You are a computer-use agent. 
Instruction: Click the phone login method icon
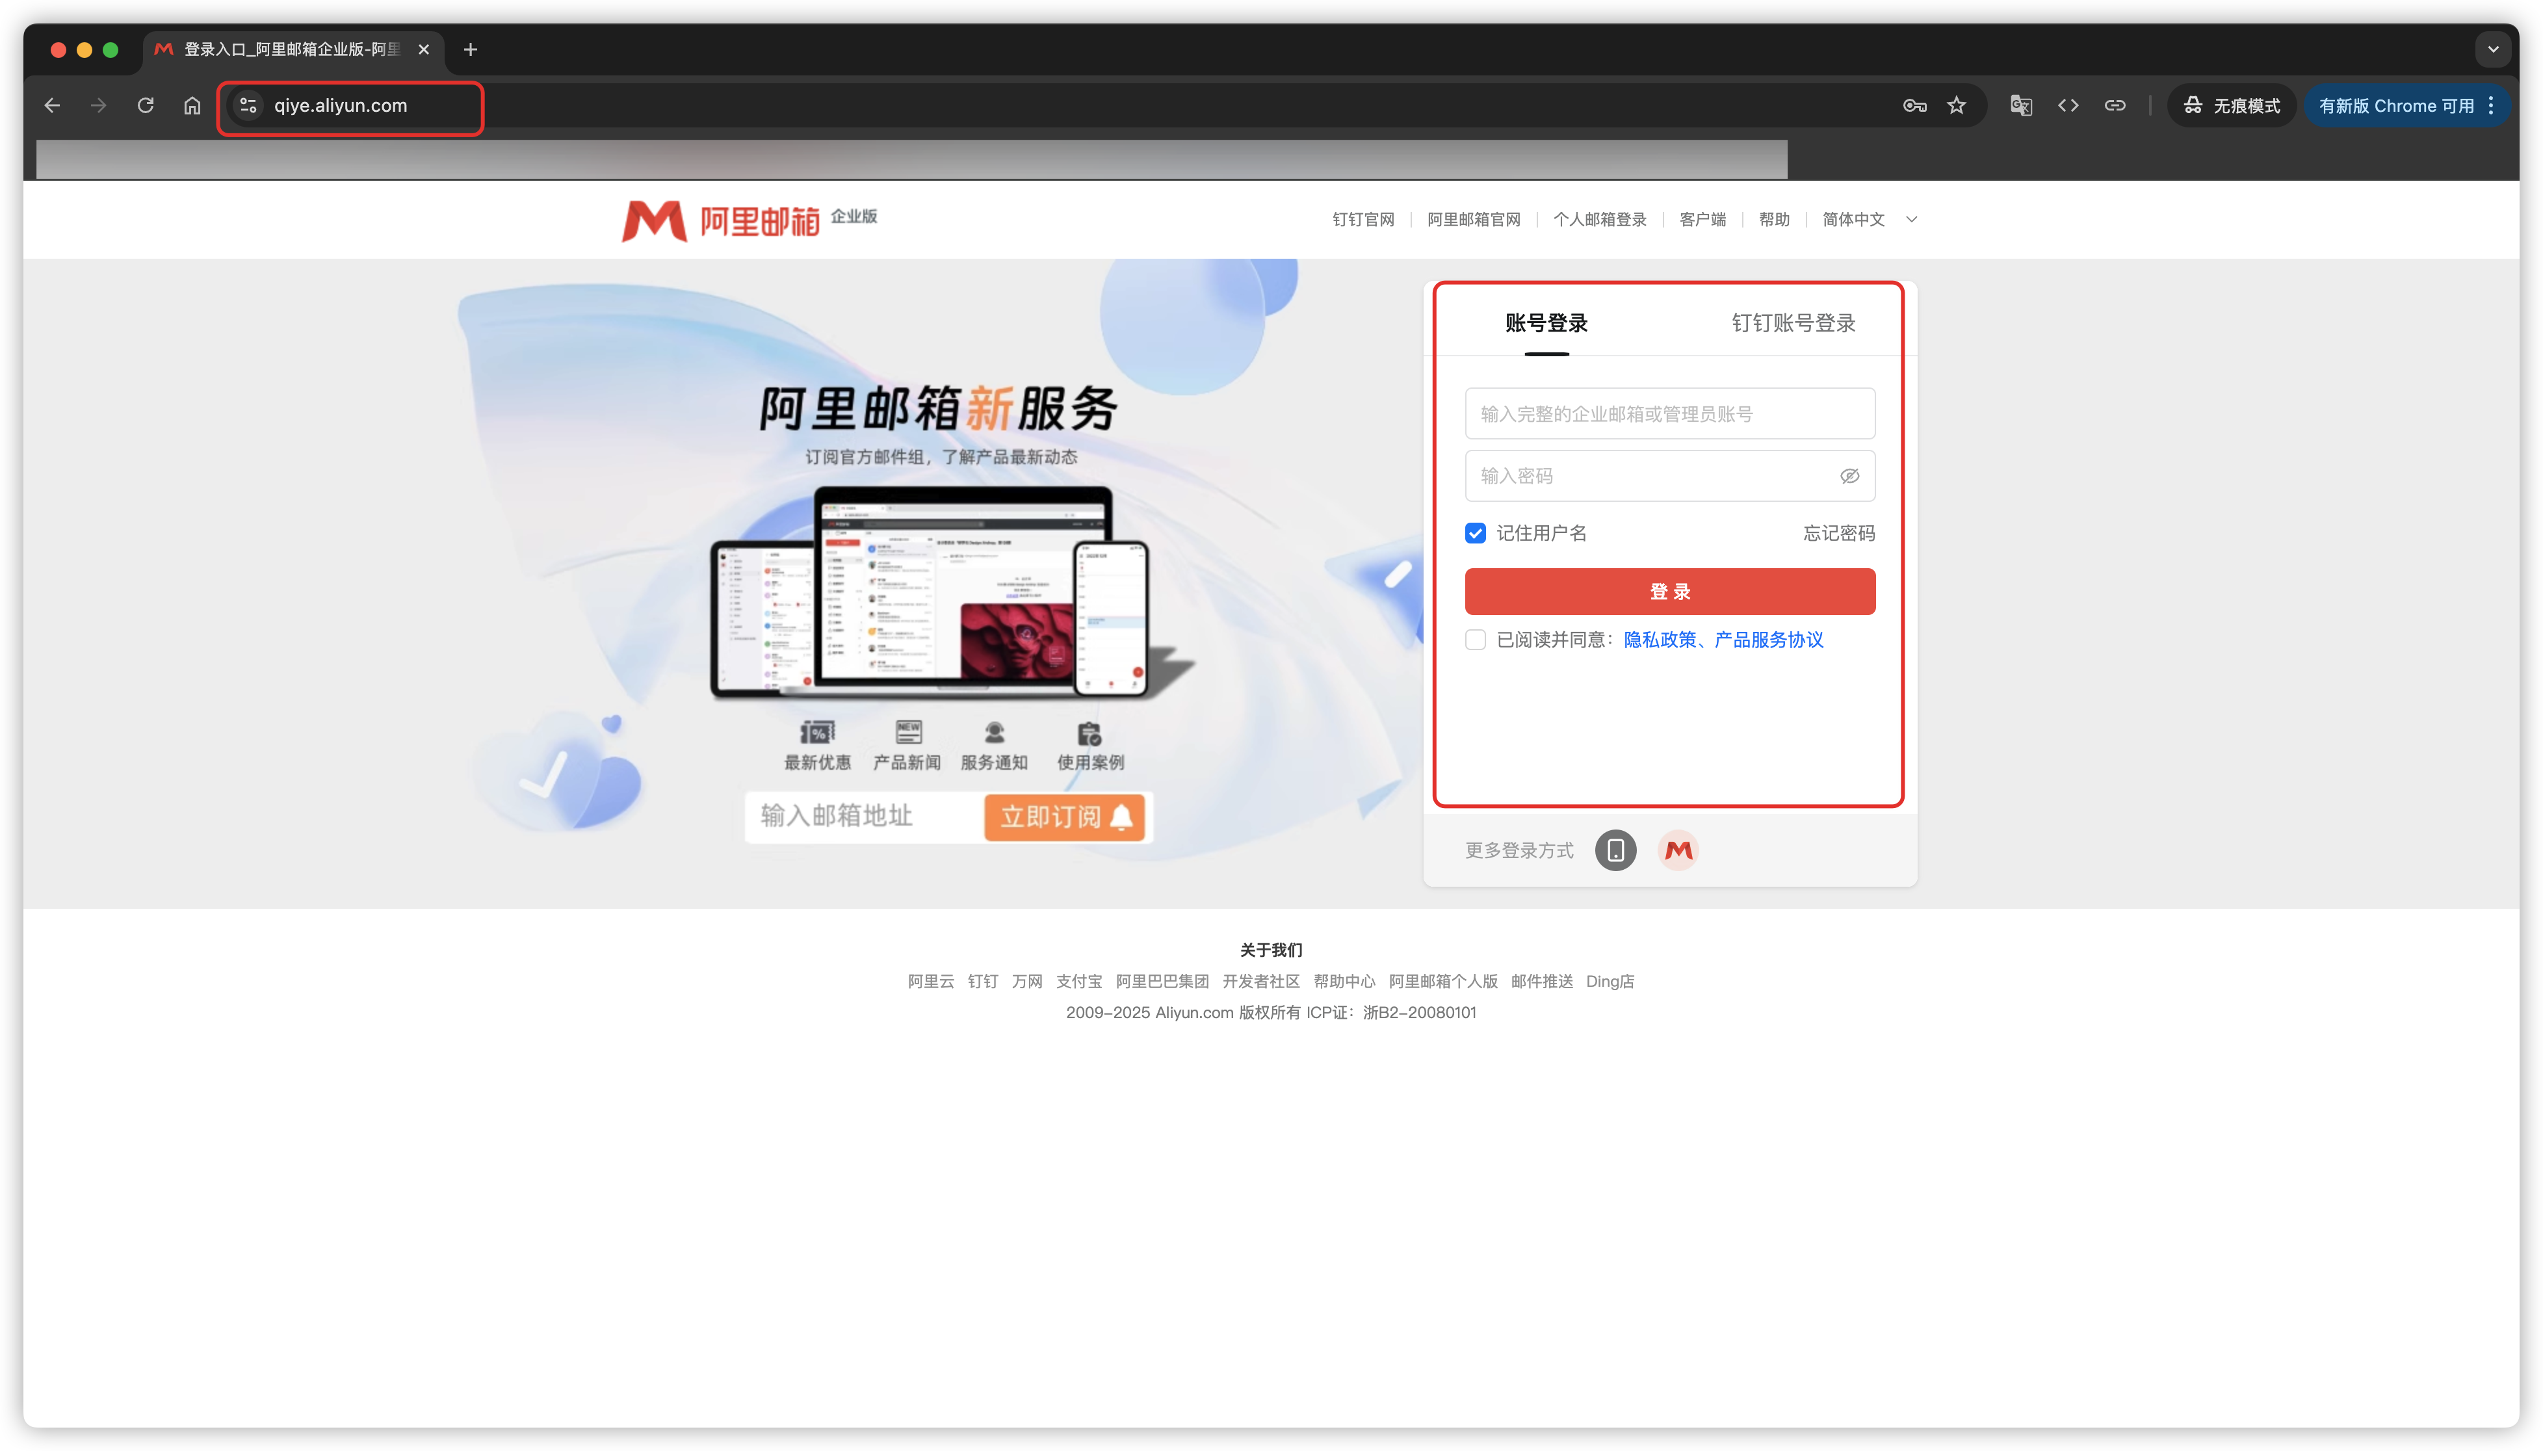1615,850
